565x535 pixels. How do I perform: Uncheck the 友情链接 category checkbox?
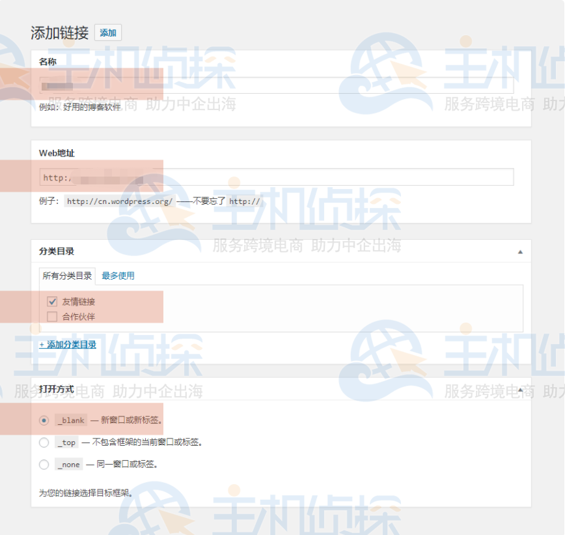coord(52,301)
